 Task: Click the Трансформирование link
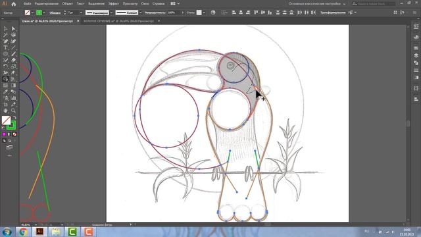(333, 13)
